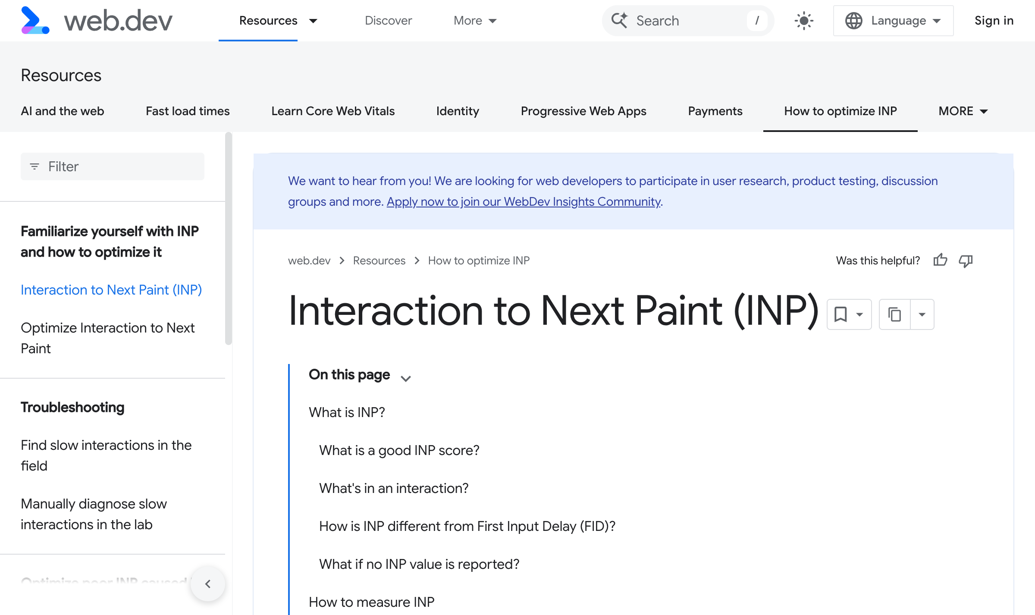Click the search magnifier sparkle icon

click(x=620, y=20)
